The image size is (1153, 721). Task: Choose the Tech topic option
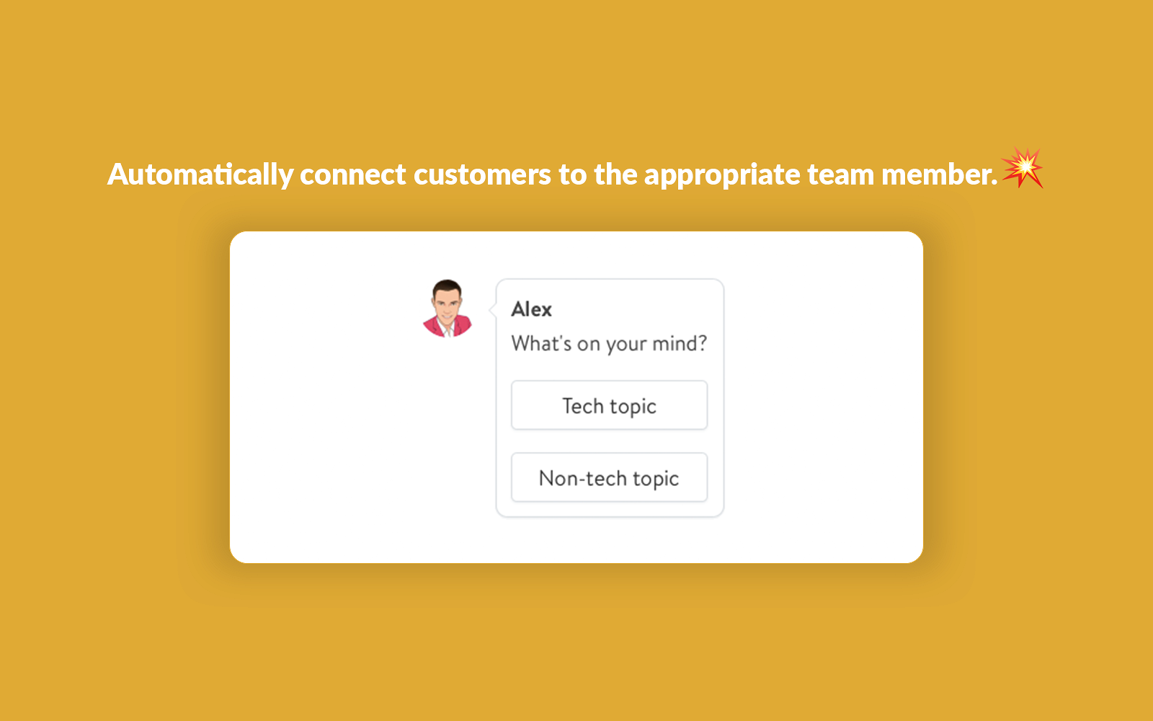[609, 405]
